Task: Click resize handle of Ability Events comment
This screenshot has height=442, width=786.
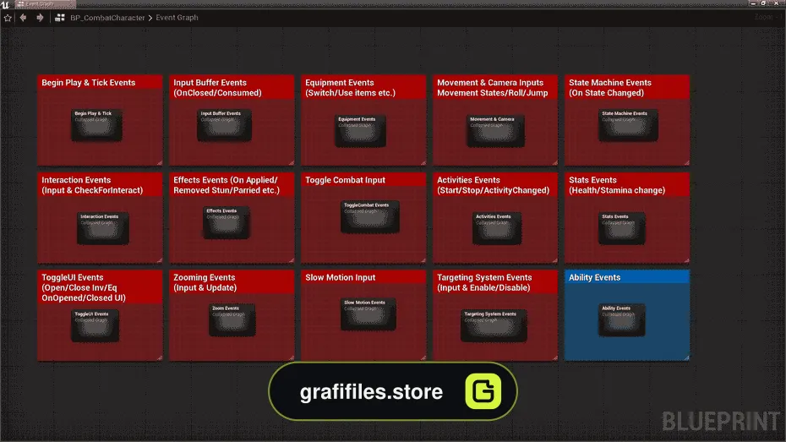Action: (686, 357)
